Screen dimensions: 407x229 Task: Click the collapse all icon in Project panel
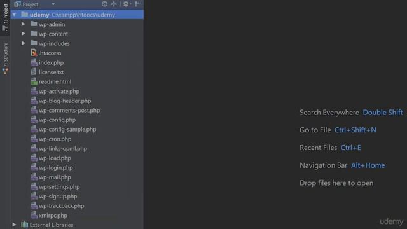114,4
